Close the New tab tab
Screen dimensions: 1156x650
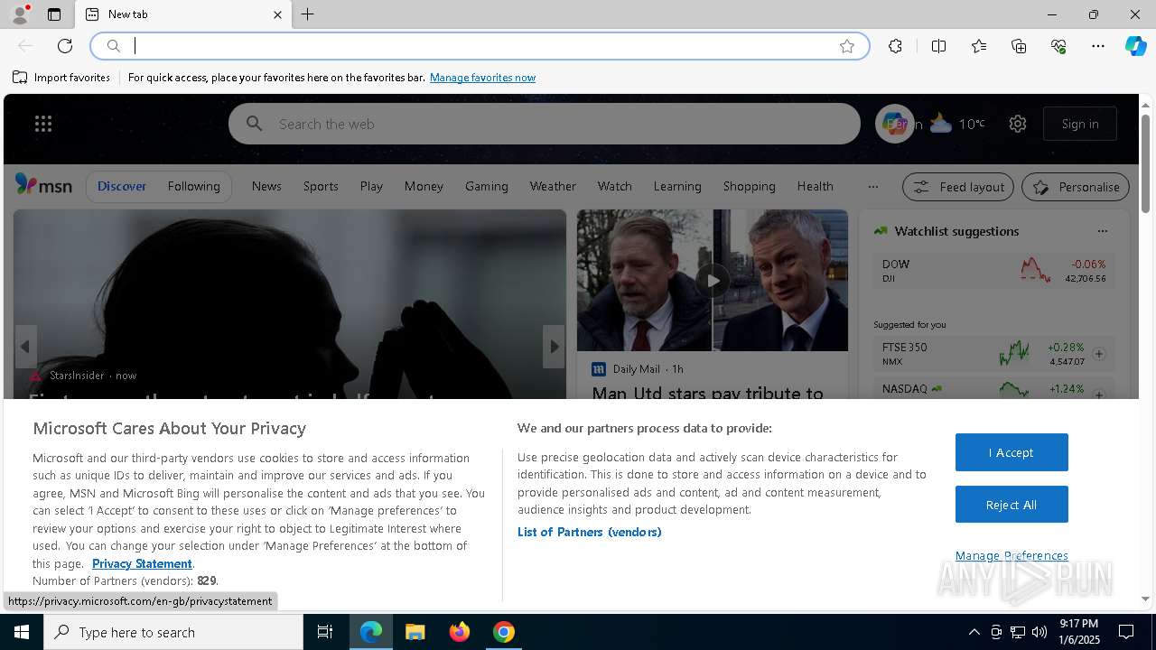pos(277,14)
